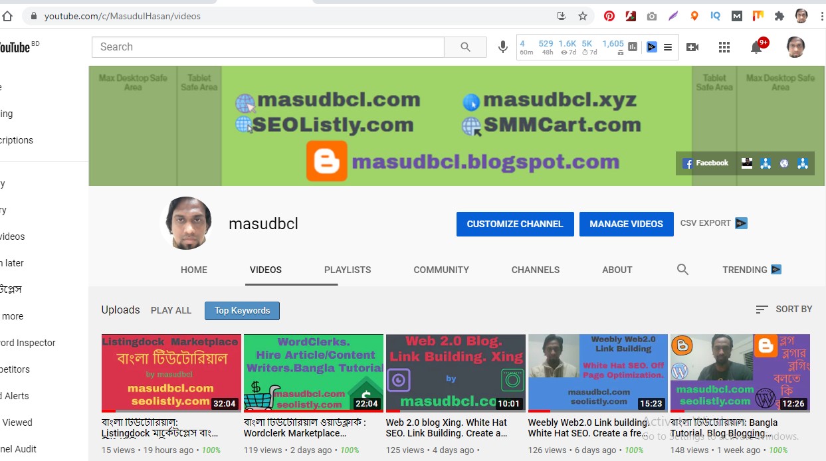Viewport: 826px width, 461px height.
Task: Click the browser home icon
Action: pyautogui.click(x=7, y=16)
